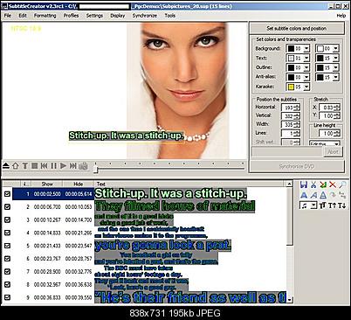
Task: Click the yellow Karaoke color swatch
Action: coord(291,87)
